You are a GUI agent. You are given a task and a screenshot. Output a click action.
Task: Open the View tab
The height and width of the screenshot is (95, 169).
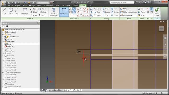click(x=39, y=6)
